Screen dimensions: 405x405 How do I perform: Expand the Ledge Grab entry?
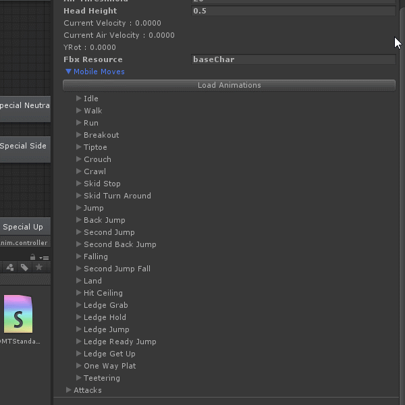pos(79,305)
